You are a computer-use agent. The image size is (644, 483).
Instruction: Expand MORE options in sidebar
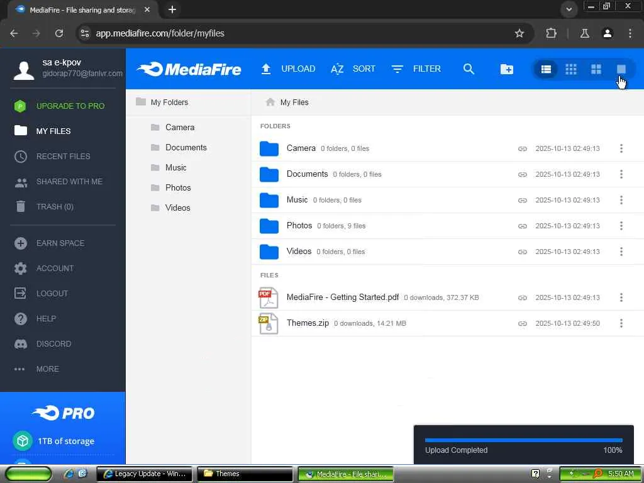tap(36, 369)
